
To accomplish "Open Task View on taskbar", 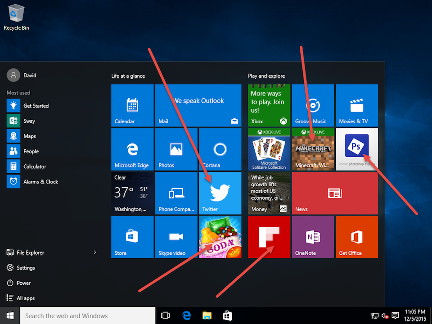I will click(x=165, y=315).
